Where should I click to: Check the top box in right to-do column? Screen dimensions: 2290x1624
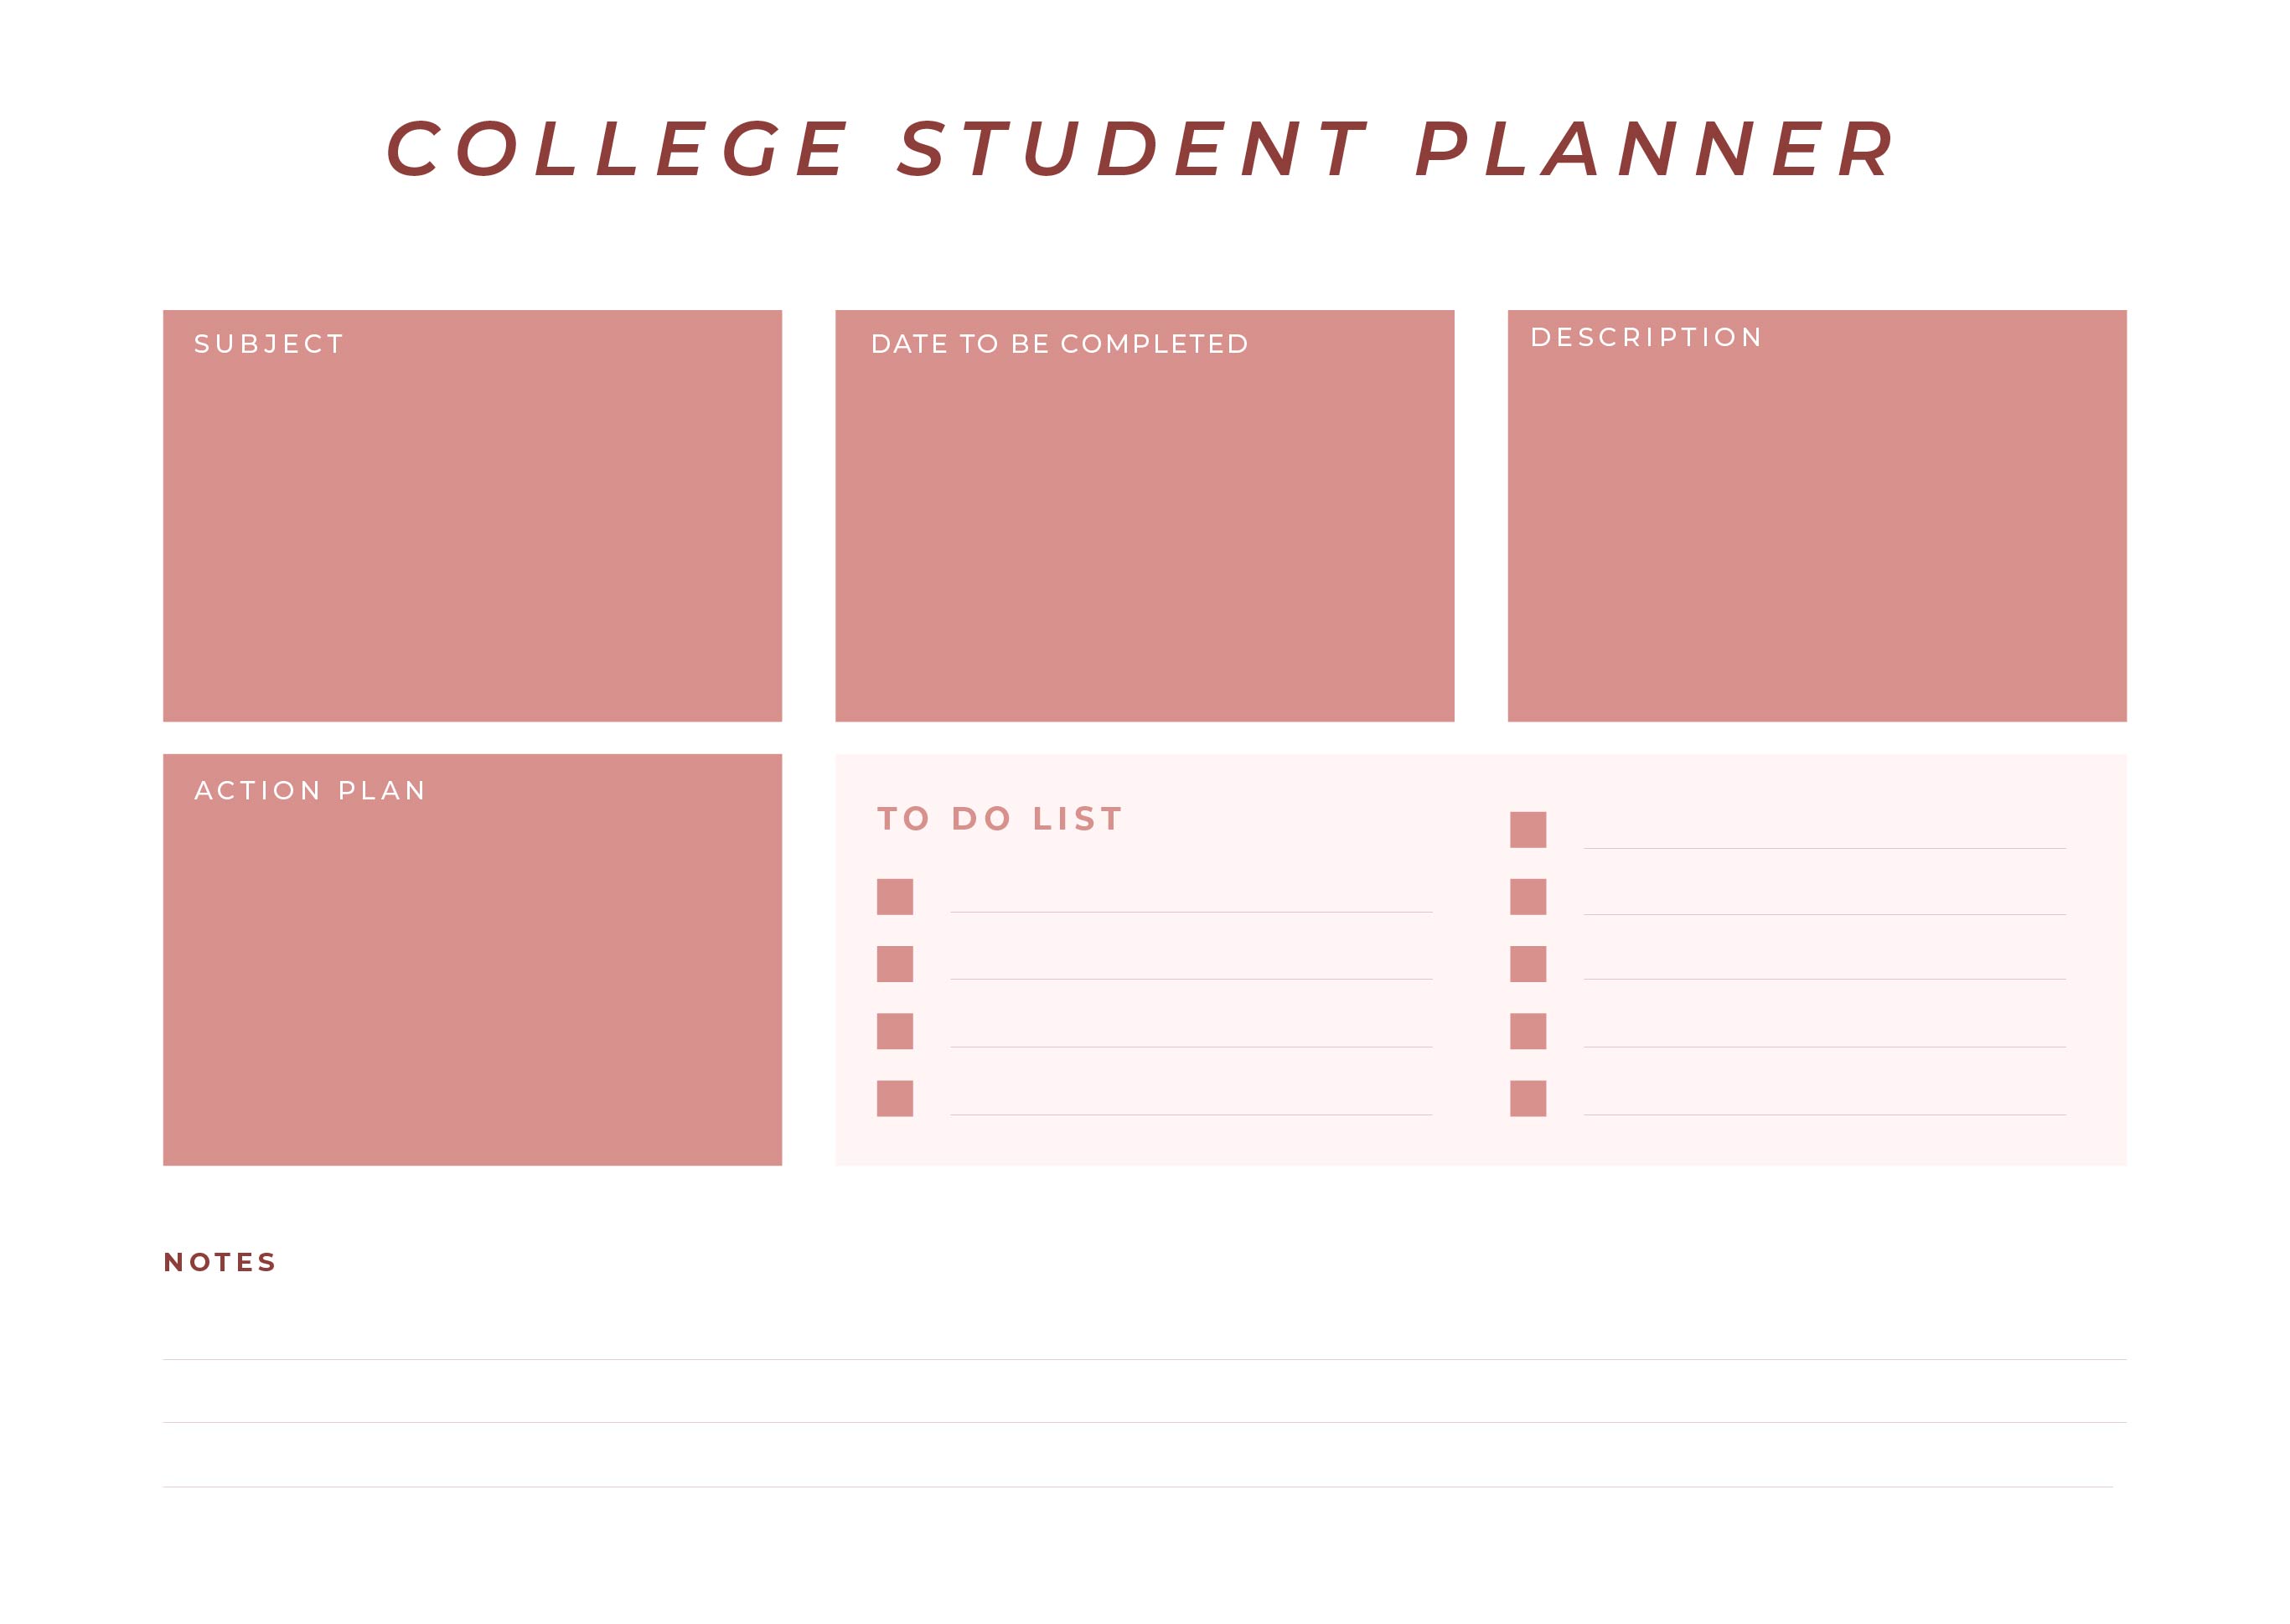[x=1527, y=829]
